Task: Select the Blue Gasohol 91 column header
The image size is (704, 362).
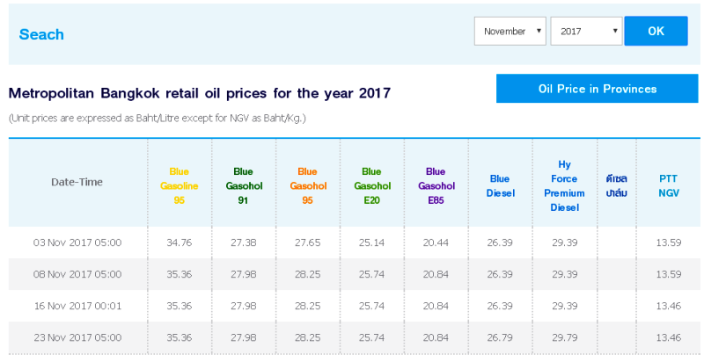Action: click(244, 186)
